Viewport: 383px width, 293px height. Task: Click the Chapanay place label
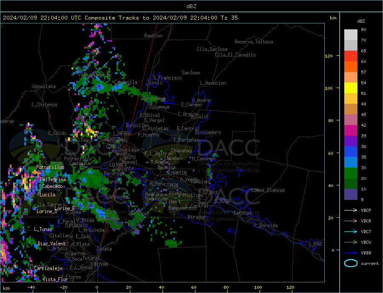(x=181, y=151)
